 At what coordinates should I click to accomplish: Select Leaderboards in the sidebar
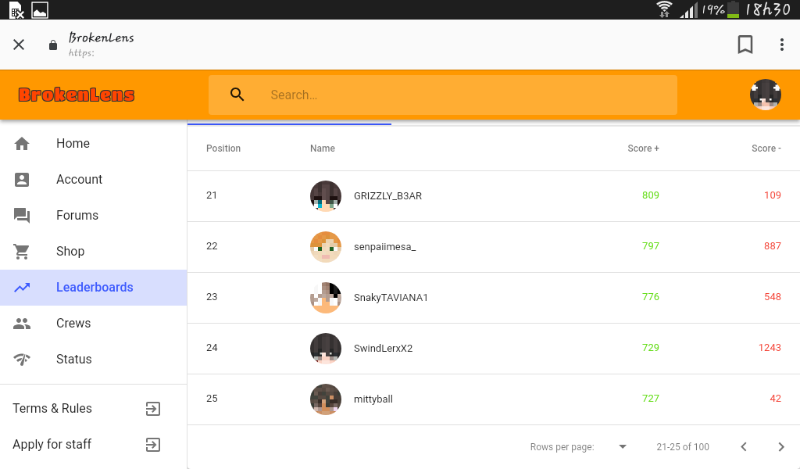click(94, 288)
